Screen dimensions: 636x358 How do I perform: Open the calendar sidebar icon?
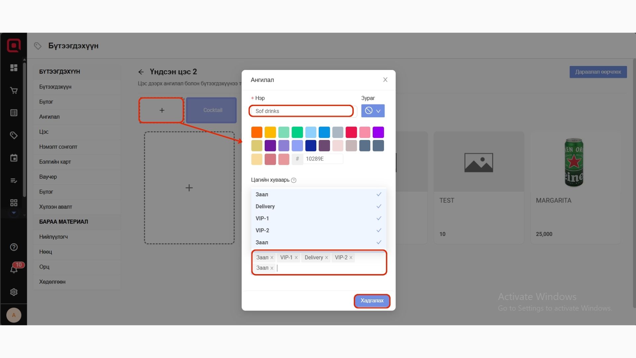tap(14, 158)
